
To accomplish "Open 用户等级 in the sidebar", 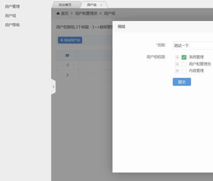I will (12, 25).
